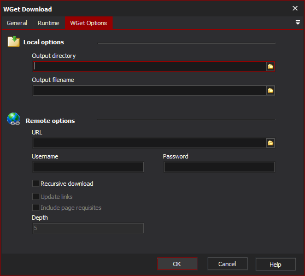Screen dimensions: 305x276
Task: Click the WGet Download title text
Action: [x=28, y=9]
